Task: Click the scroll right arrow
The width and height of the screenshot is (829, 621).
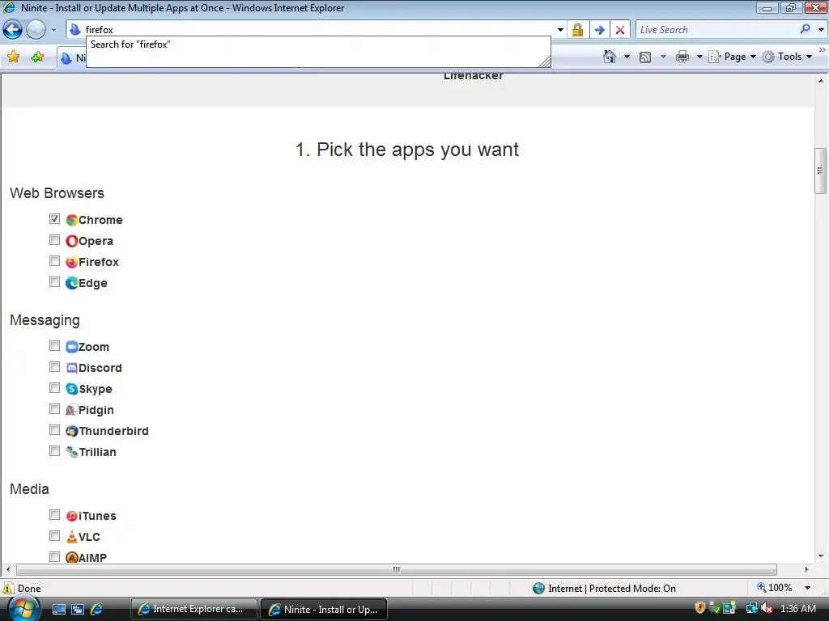Action: coord(806,569)
